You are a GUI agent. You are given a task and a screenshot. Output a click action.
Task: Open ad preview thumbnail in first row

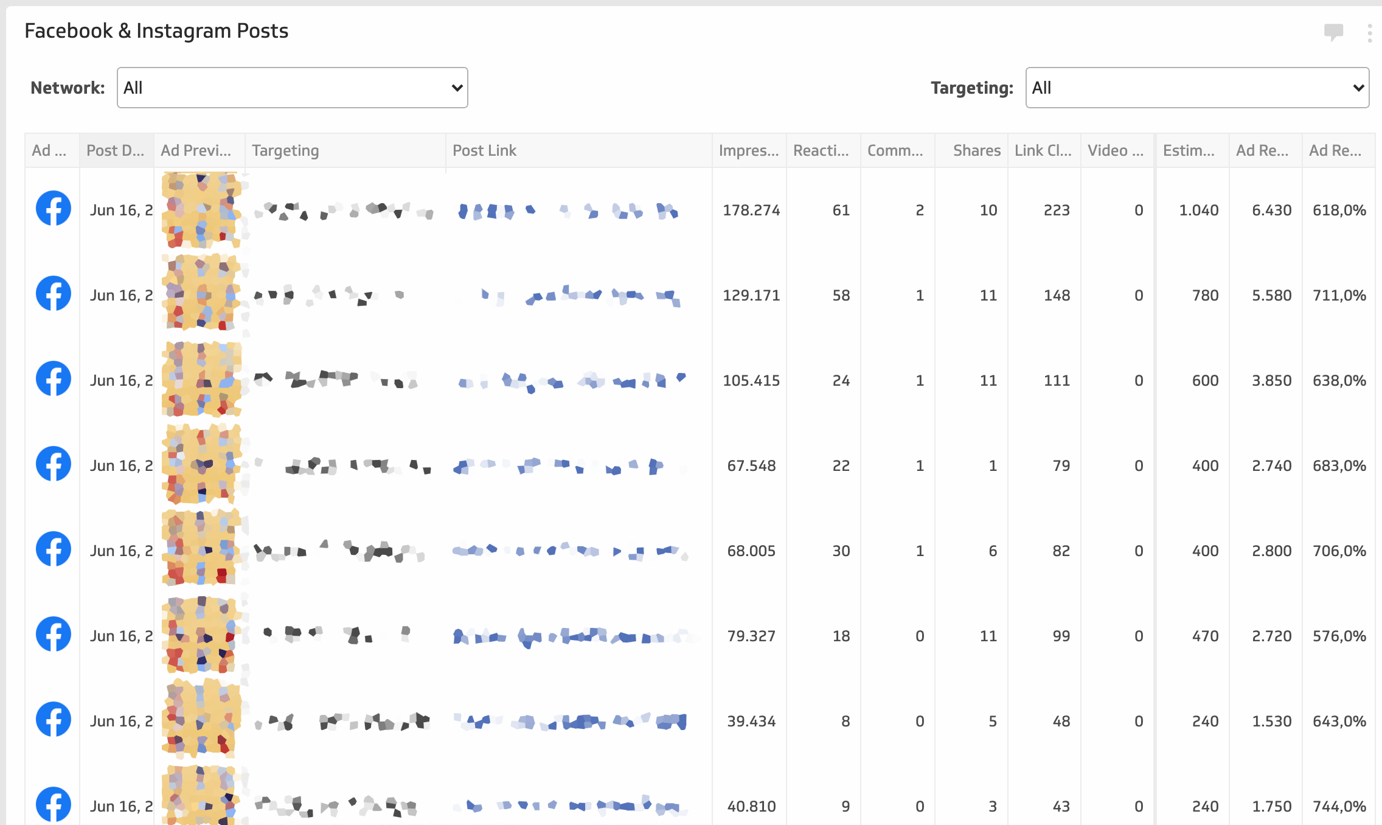pyautogui.click(x=201, y=210)
